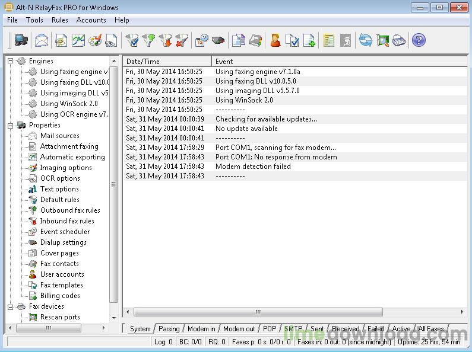
Task: Select 'Port COM1: No response from modem' row
Action: coord(295,157)
